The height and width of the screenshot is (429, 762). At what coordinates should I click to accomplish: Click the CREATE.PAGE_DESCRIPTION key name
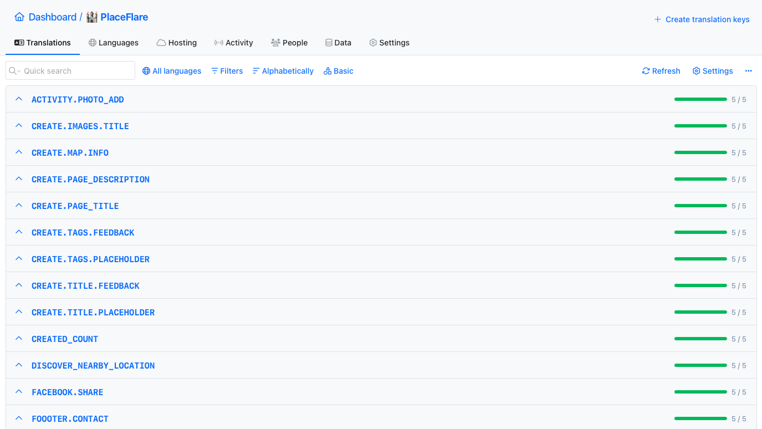pos(90,180)
